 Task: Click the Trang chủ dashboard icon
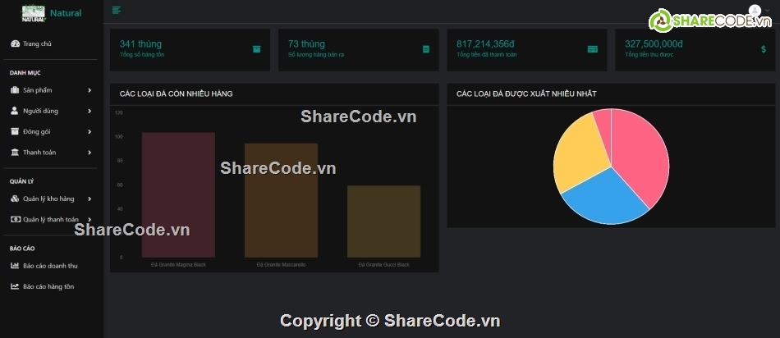(15, 43)
